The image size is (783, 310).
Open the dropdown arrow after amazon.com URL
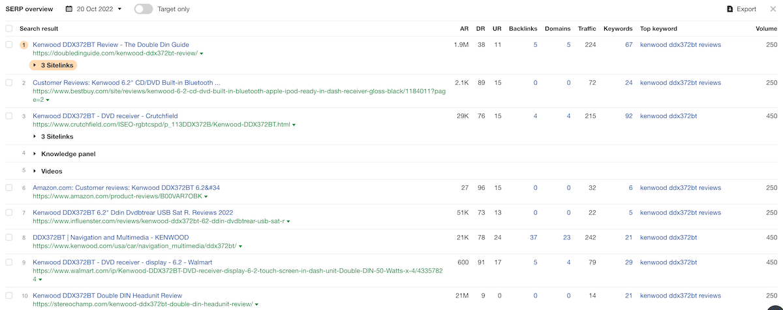pos(206,196)
